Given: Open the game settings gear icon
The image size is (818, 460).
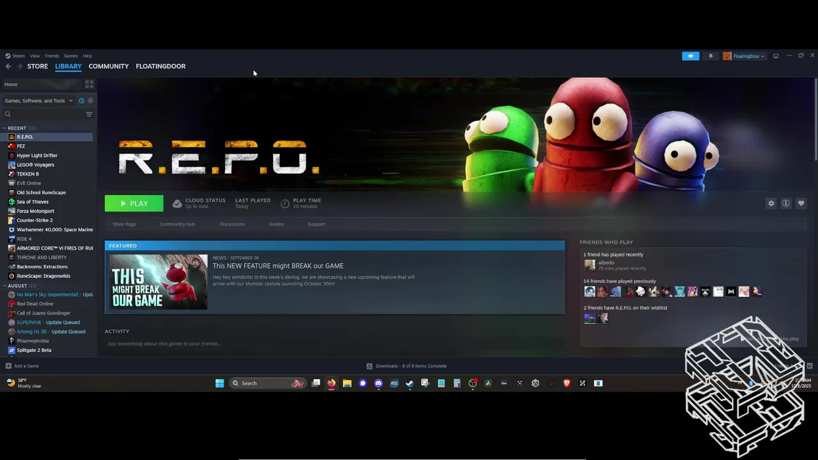Looking at the screenshot, I should click(771, 203).
